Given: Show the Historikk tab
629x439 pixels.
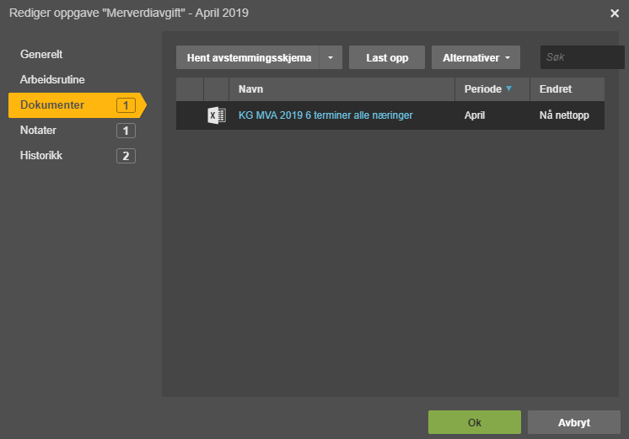Looking at the screenshot, I should [41, 155].
